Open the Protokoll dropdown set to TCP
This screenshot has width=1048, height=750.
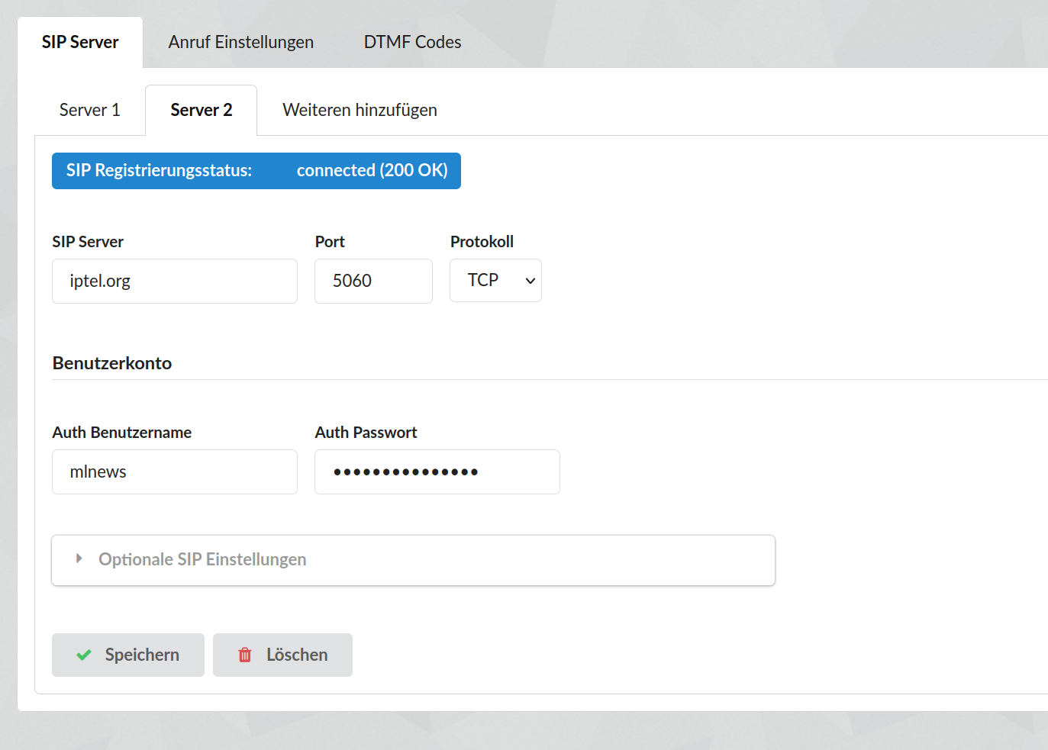(495, 280)
